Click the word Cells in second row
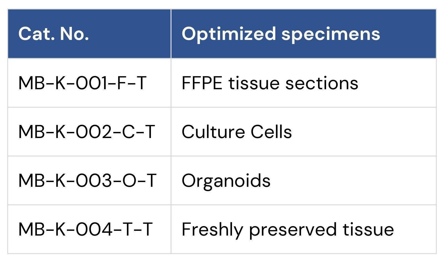Screen dimensions: 444x263 (x=271, y=132)
